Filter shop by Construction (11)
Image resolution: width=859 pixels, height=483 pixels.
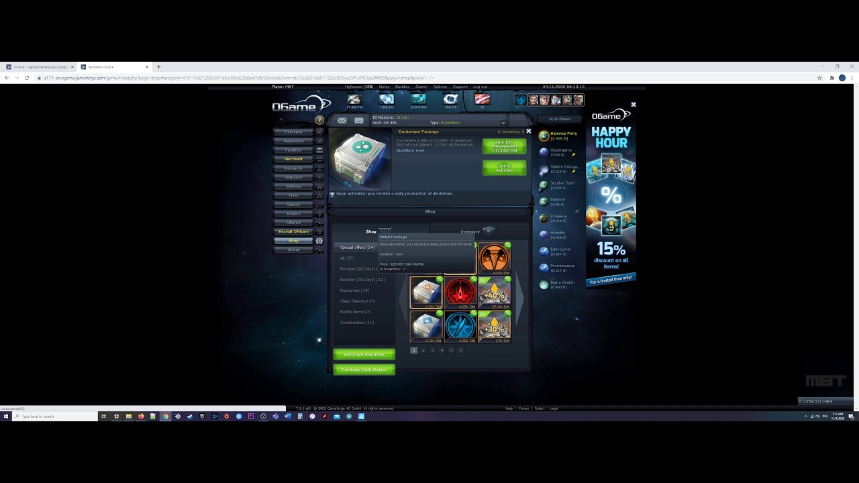357,323
